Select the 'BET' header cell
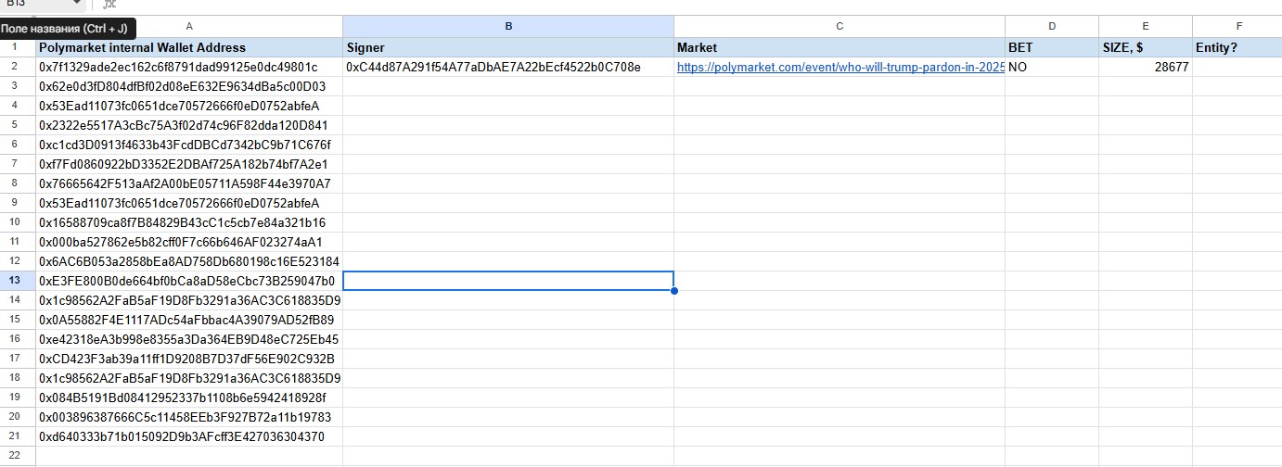 click(x=1052, y=47)
